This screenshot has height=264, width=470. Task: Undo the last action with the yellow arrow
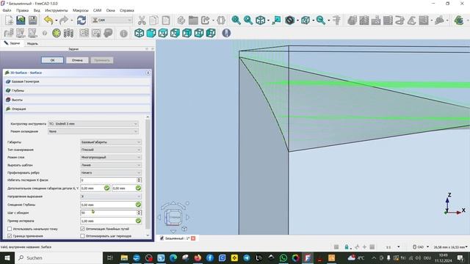click(x=48, y=21)
